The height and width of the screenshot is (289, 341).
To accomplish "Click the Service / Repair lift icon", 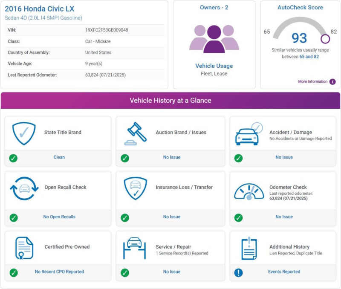I will [x=135, y=248].
